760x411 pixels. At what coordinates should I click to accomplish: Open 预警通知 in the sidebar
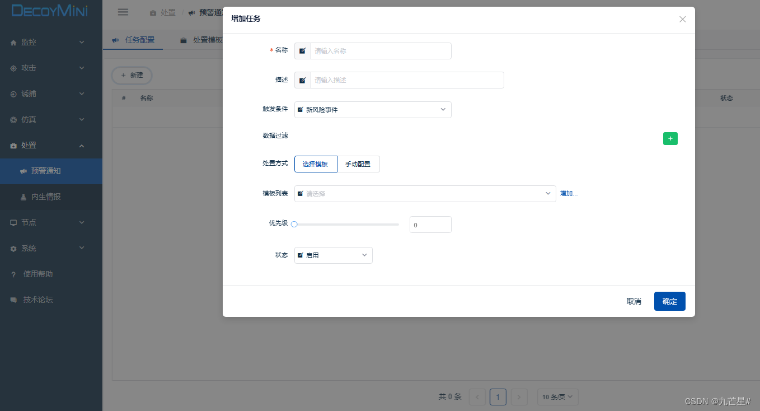tap(51, 171)
